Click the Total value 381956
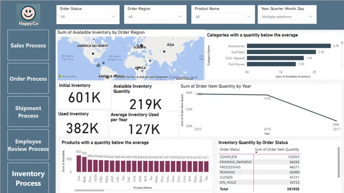Image resolution: width=344 pixels, height=193 pixels. pyautogui.click(x=293, y=189)
